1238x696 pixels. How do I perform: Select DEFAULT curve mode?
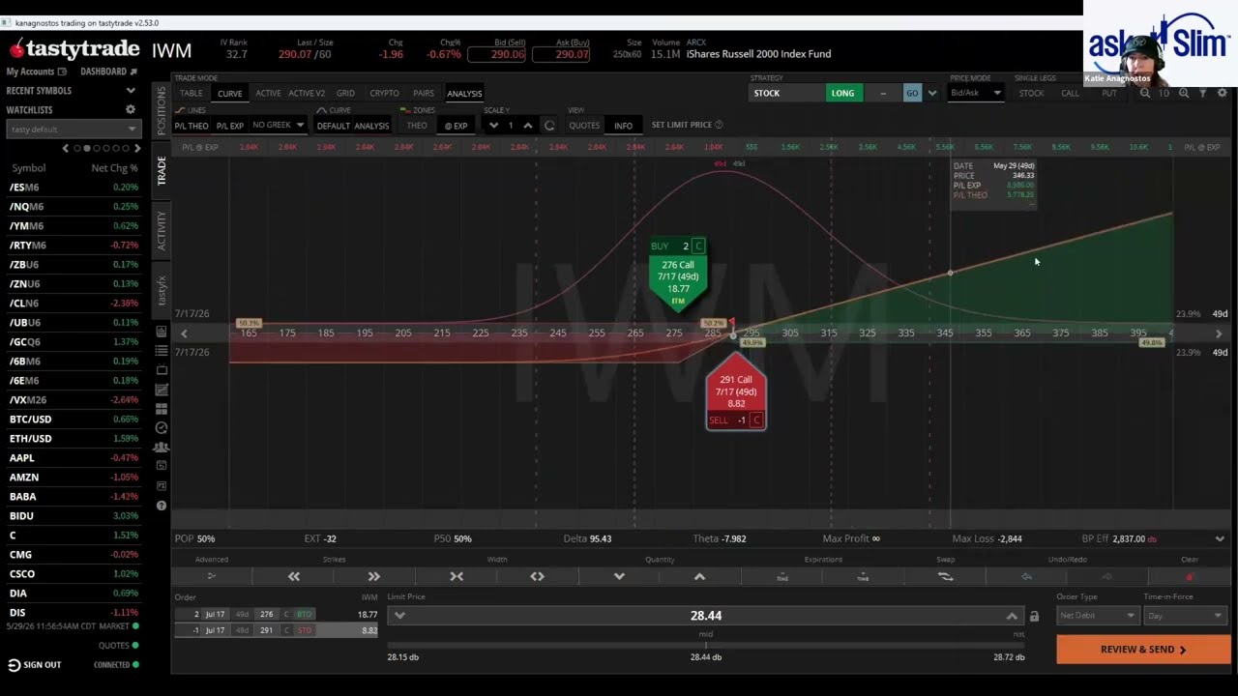tap(334, 126)
